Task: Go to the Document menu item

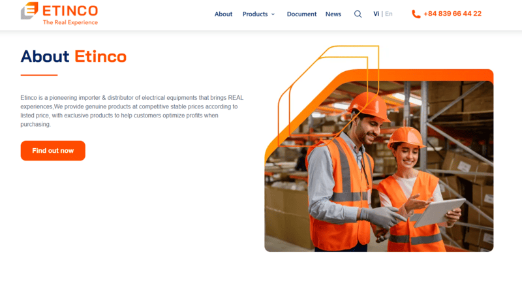Action: pyautogui.click(x=301, y=14)
